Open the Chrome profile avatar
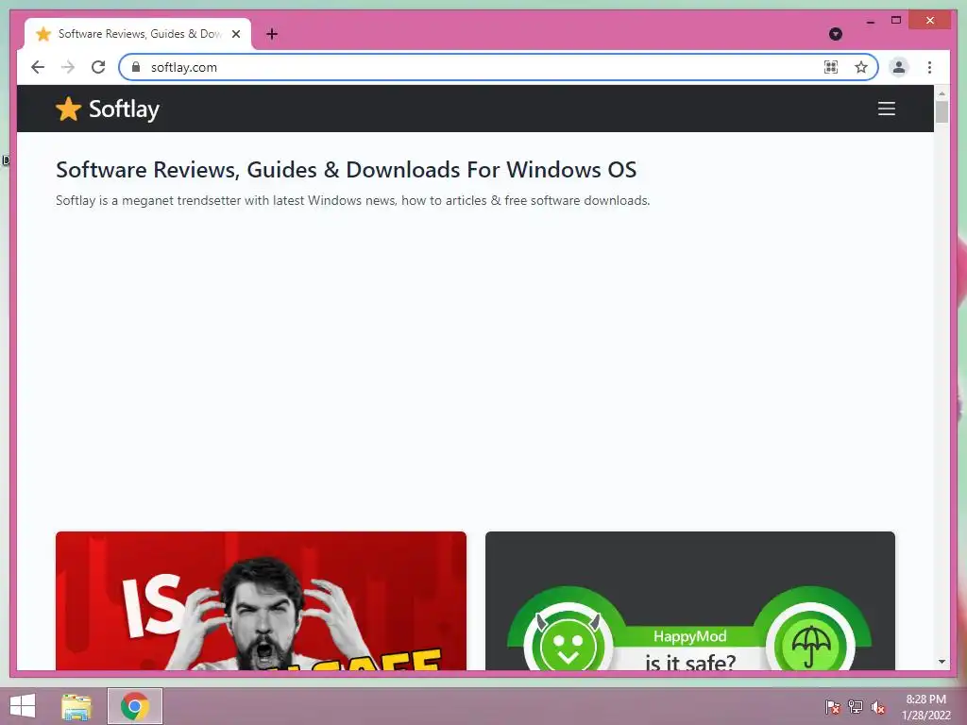The height and width of the screenshot is (725, 967). click(x=899, y=67)
